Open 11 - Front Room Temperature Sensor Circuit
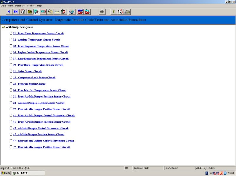The height and width of the screenshot is (176, 236). [38, 33]
